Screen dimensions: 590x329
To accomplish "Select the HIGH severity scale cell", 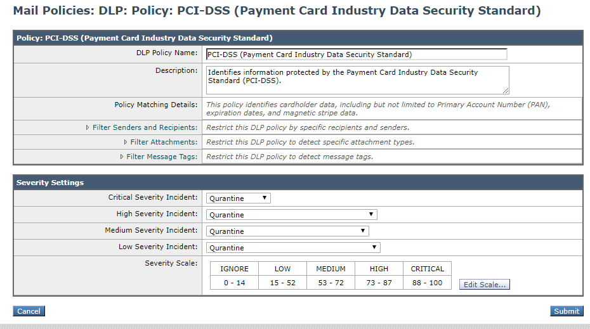I will [x=379, y=269].
